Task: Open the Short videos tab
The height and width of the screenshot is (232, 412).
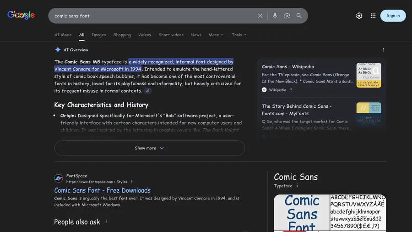Action: [171, 35]
